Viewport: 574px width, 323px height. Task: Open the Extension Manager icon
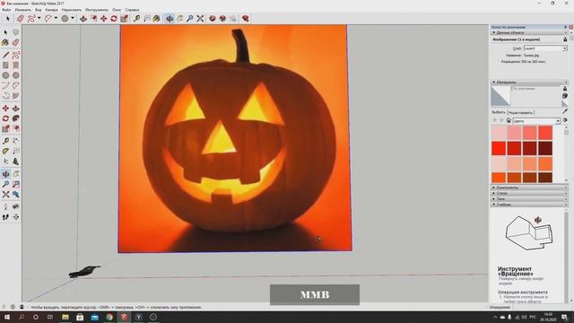coord(245,18)
